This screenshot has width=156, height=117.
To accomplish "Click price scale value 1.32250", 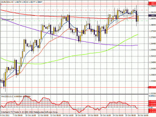I will [153, 94].
